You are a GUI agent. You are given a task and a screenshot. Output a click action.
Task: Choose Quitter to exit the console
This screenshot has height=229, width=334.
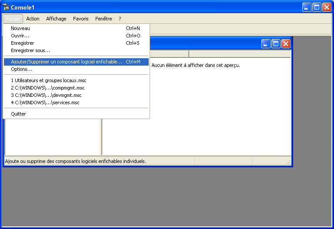[x=76, y=114]
